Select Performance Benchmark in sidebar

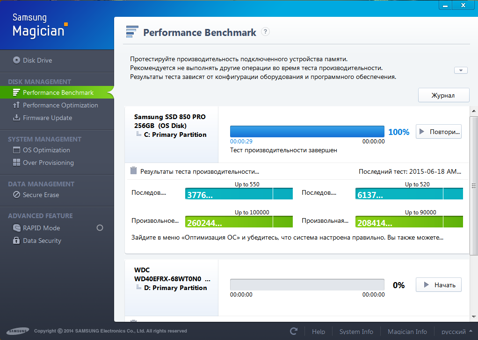coord(58,92)
